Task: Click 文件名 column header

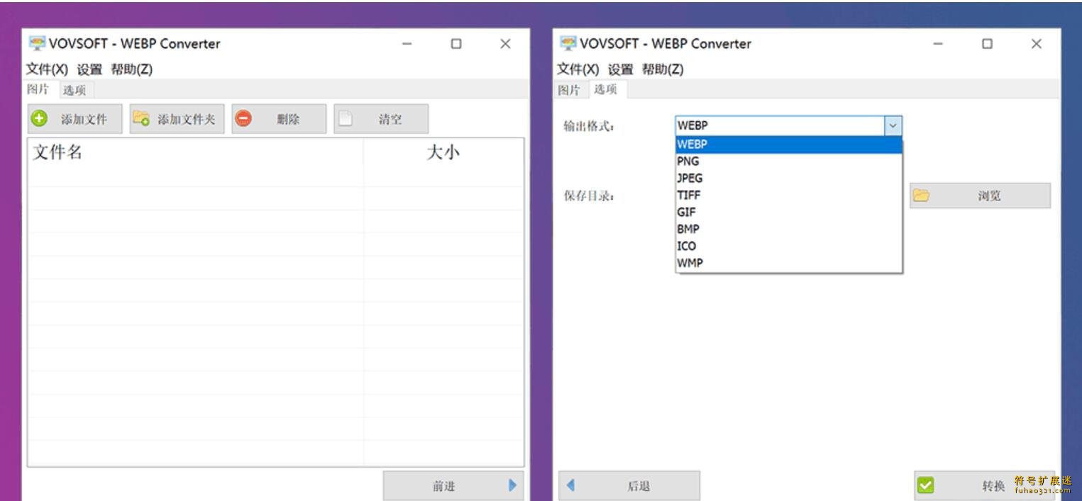Action: [195, 152]
